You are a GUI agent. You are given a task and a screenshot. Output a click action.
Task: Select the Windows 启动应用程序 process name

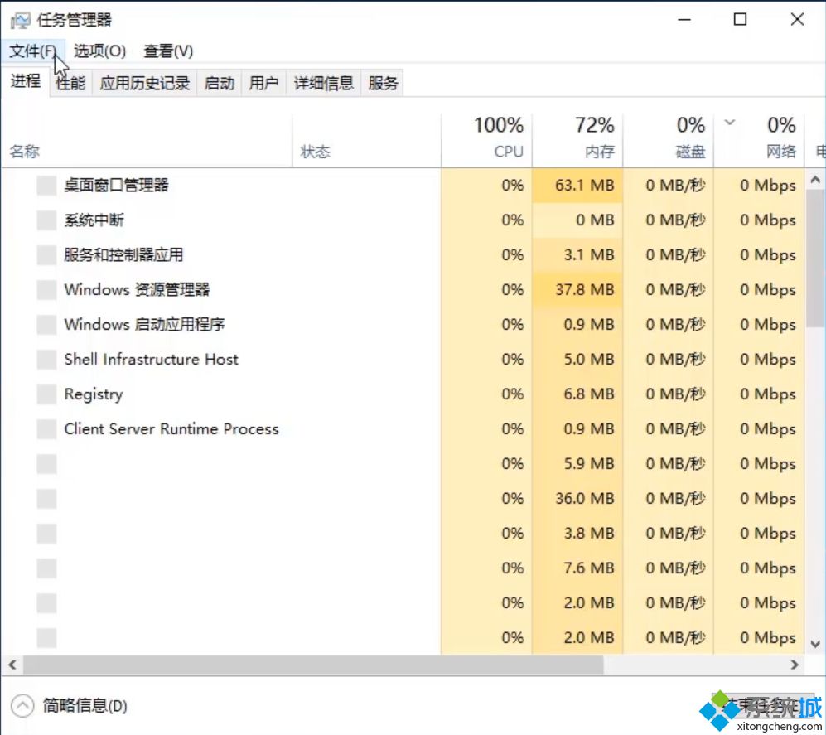pos(144,325)
